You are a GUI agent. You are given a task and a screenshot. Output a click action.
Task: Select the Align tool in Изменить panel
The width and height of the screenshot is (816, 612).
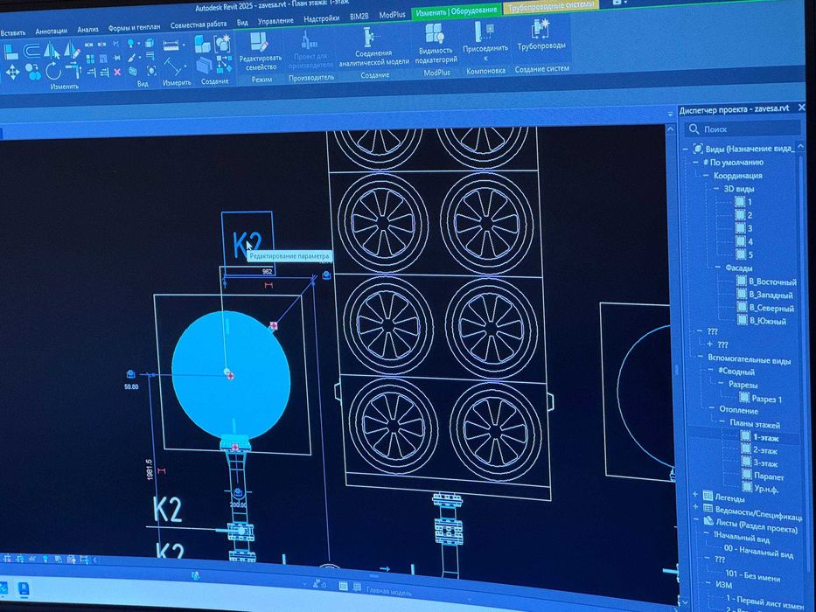point(10,52)
